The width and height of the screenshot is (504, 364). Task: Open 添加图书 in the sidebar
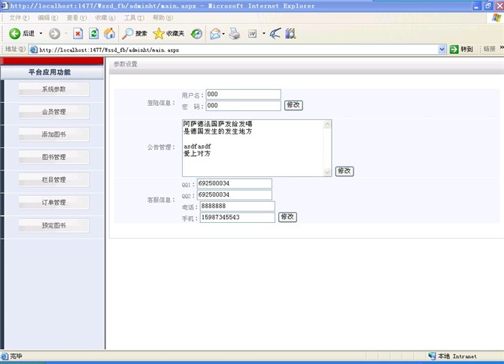[53, 134]
